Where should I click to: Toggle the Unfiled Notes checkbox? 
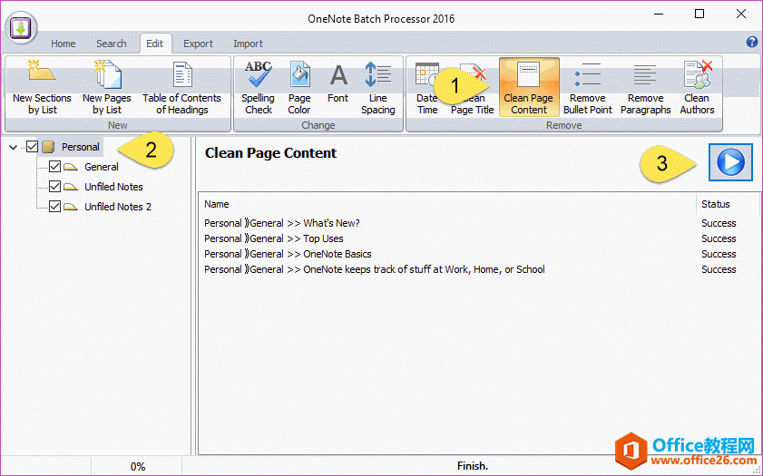[x=55, y=186]
